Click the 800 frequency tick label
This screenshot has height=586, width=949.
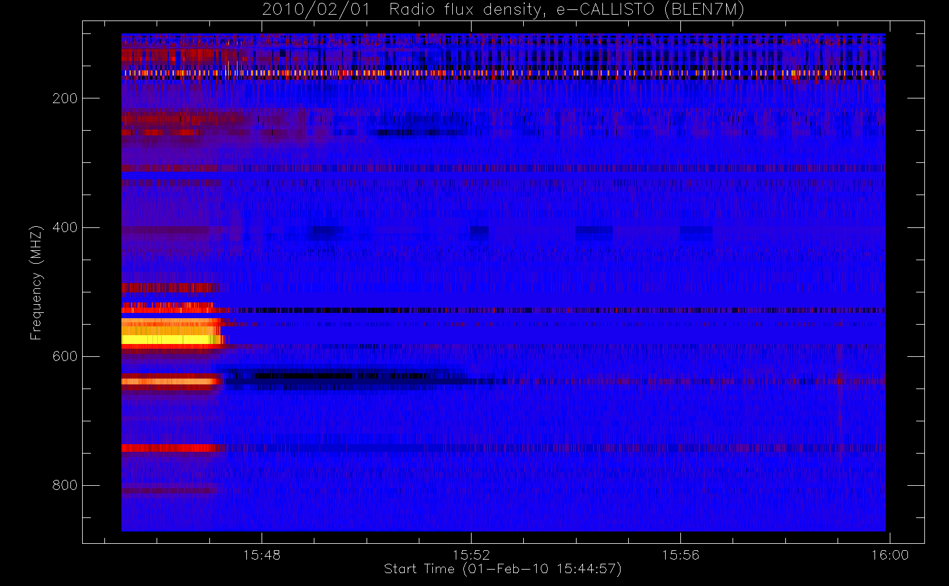tap(65, 485)
